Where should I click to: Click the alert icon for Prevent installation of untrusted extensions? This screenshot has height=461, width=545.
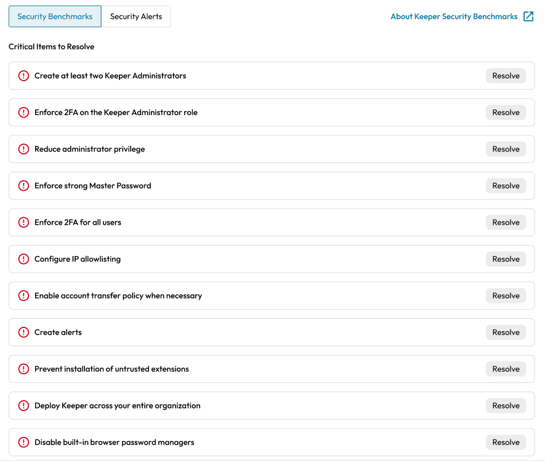pos(23,369)
